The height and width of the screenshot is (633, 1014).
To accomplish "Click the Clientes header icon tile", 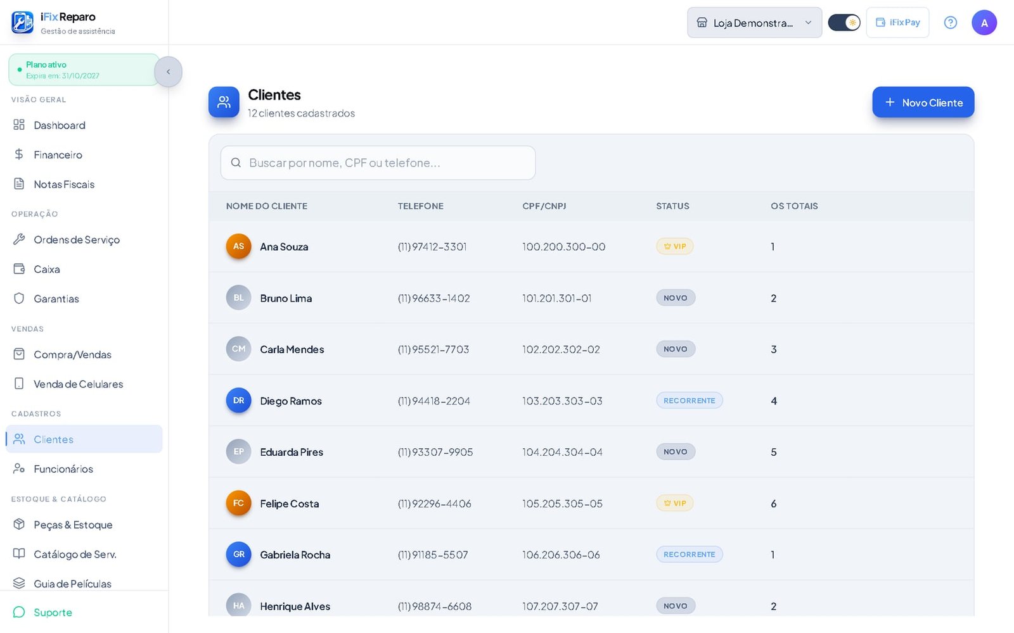I will click(x=224, y=102).
